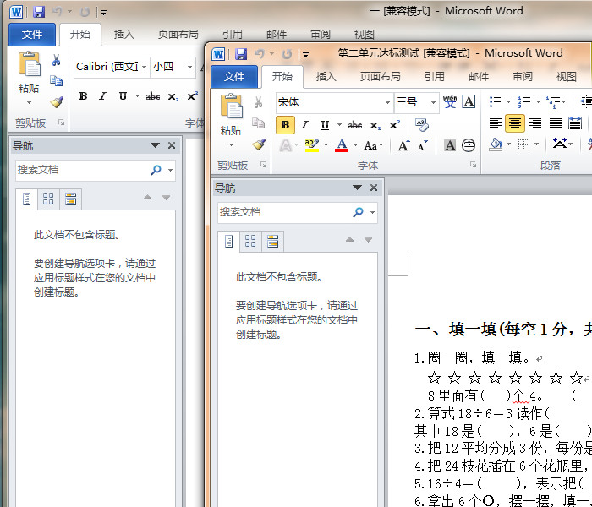Open the 宋体 font name dropdown
The image size is (592, 507).
pos(387,102)
